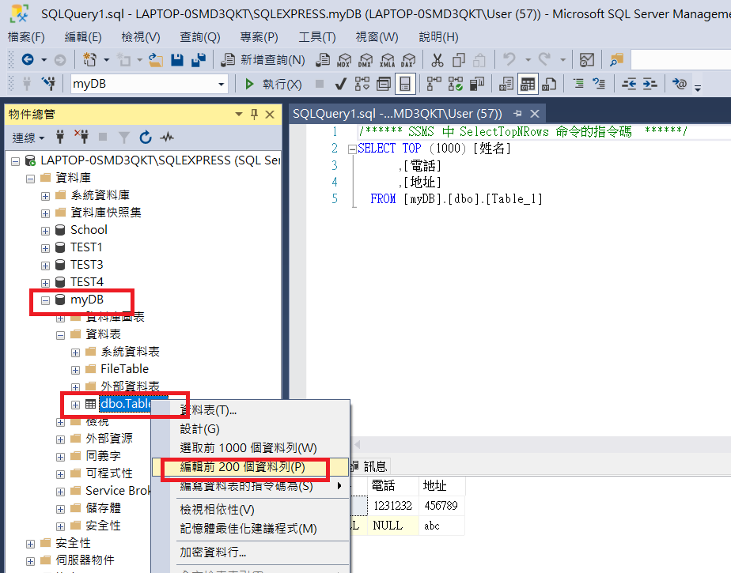Viewport: 731px width, 573px height.
Task: Expand the FileTable folder node
Action: [x=75, y=371]
